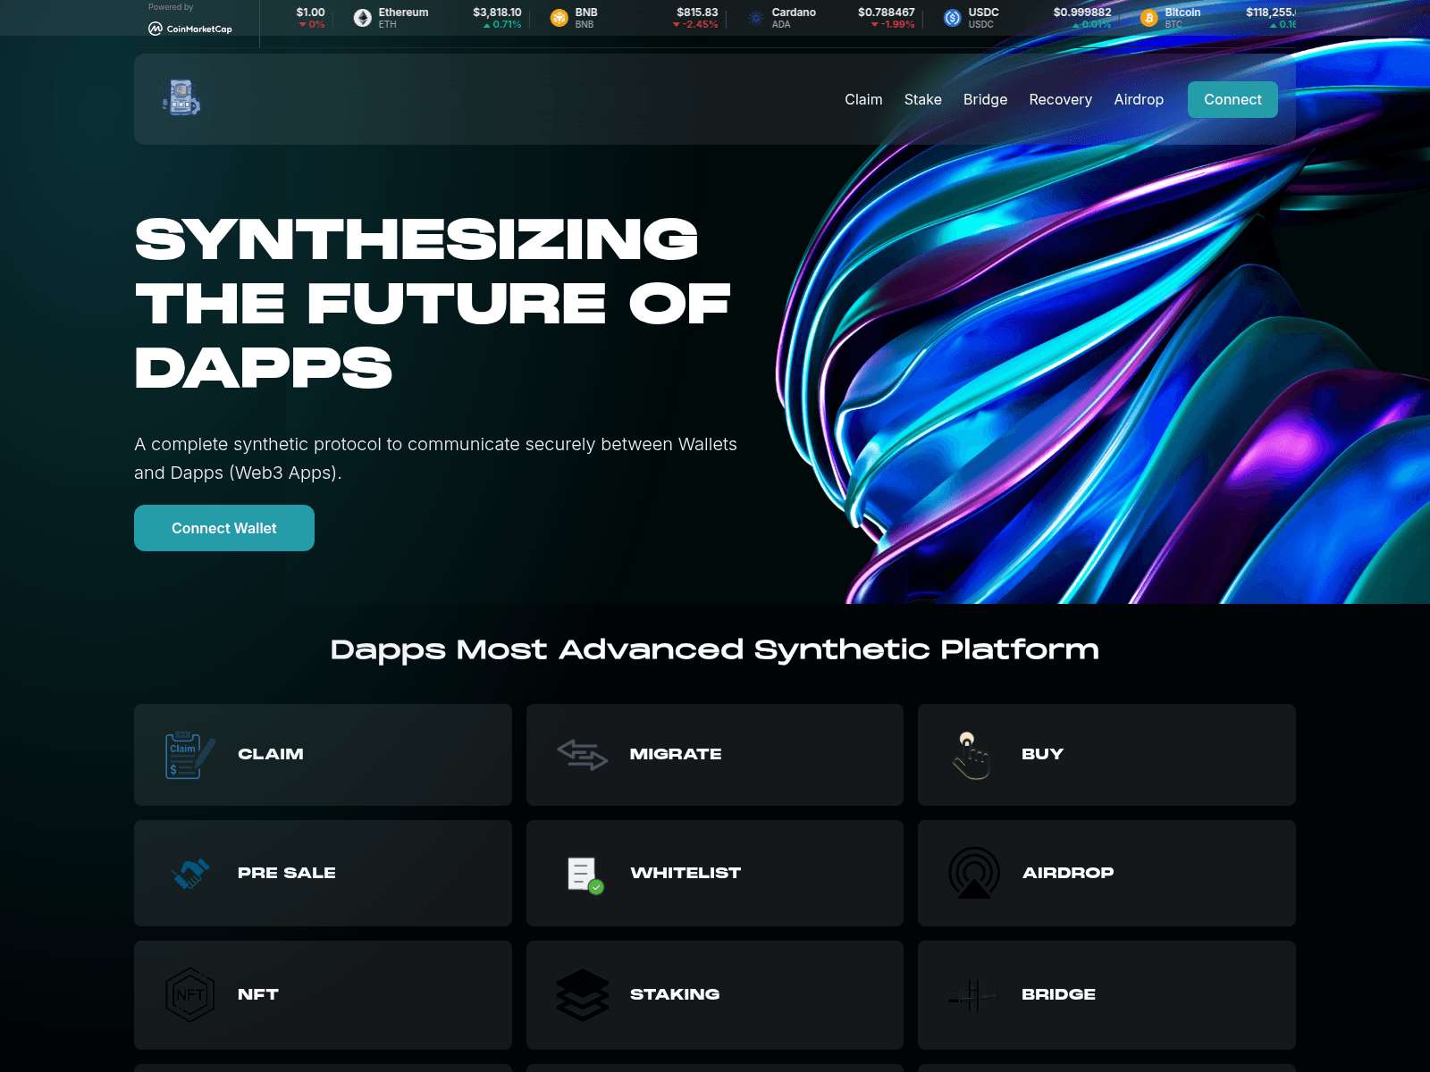Open the Recovery nav menu item

pyautogui.click(x=1060, y=99)
